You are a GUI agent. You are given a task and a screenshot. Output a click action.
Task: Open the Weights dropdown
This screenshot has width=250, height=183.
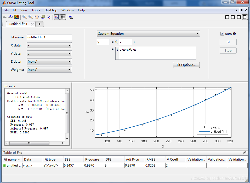pyautogui.click(x=49, y=70)
